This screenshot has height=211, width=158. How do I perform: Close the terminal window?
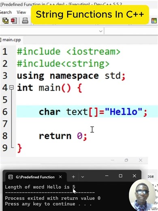click(134, 176)
